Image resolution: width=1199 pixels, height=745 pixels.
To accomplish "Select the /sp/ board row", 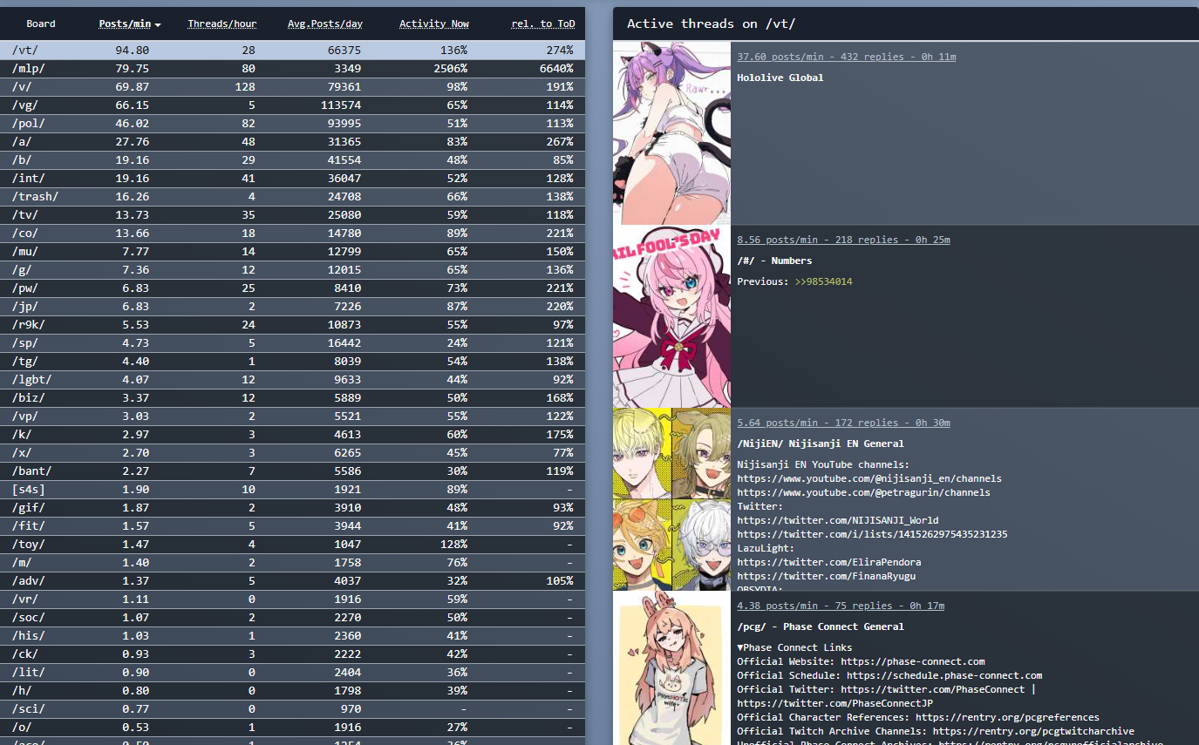I will click(x=293, y=342).
